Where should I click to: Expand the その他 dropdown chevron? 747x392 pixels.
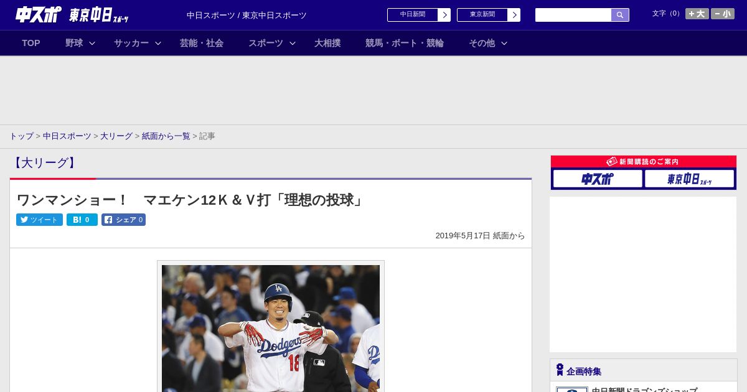pos(504,43)
